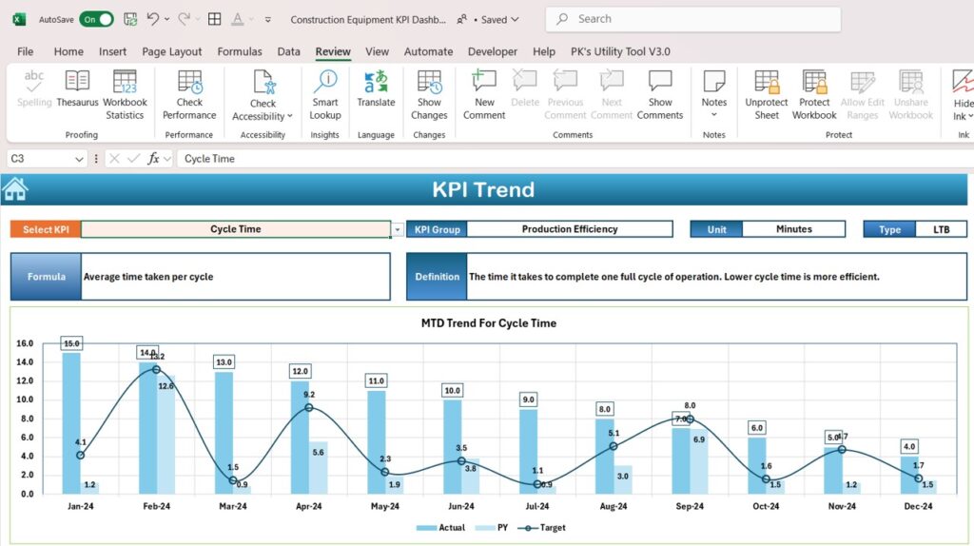Open Show Changes

pos(429,95)
